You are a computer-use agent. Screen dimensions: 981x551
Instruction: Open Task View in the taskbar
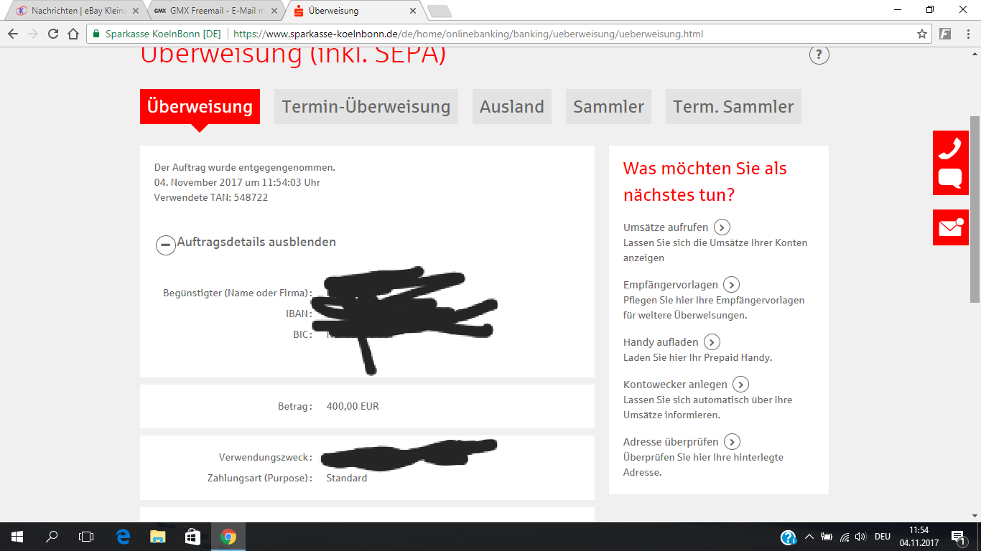click(86, 537)
